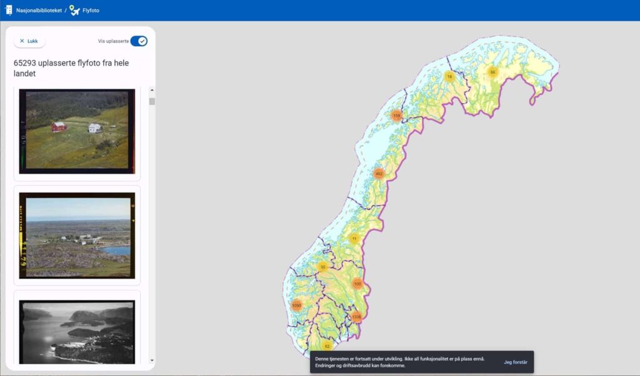Click the cluster marker labeled 66
The width and height of the screenshot is (640, 376).
coord(492,72)
